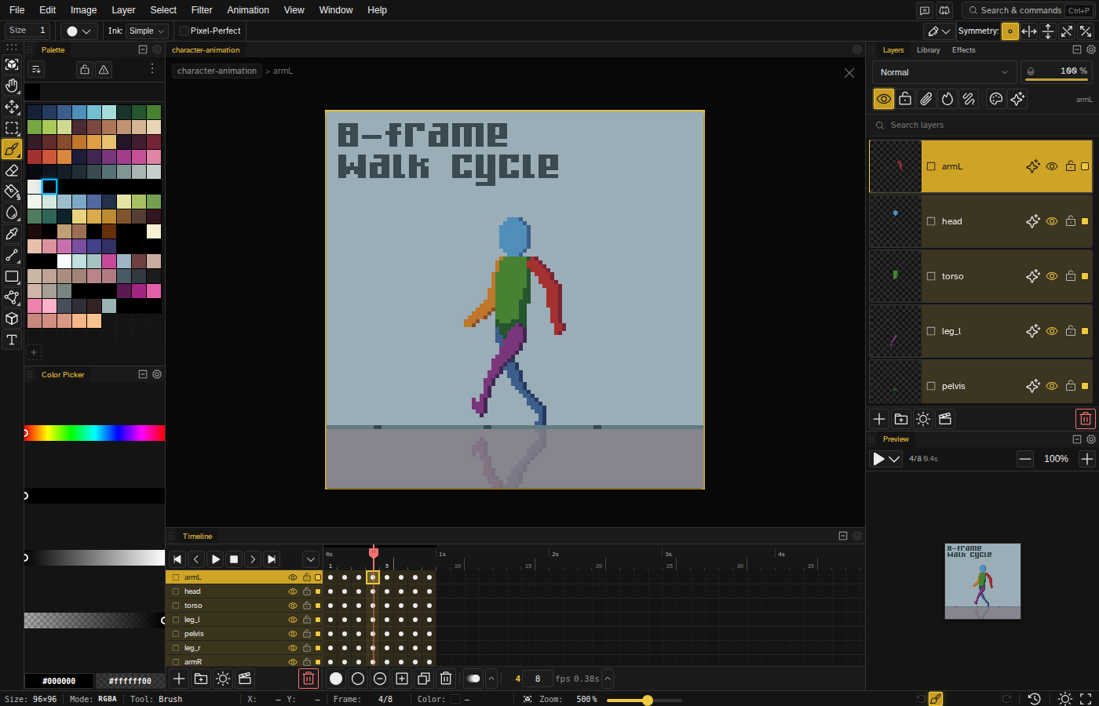Expand the timeline playback options dropdown
This screenshot has height=706, width=1099.
pos(311,559)
